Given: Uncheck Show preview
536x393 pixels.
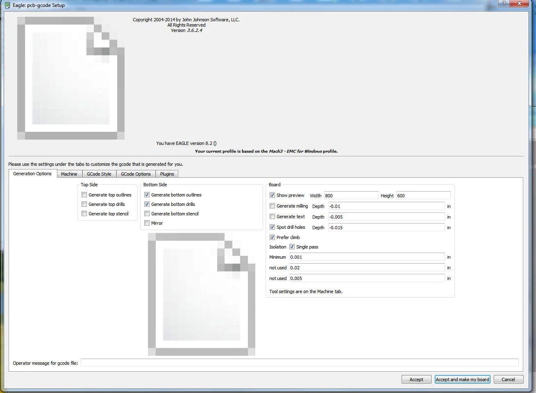Looking at the screenshot, I should (x=272, y=195).
